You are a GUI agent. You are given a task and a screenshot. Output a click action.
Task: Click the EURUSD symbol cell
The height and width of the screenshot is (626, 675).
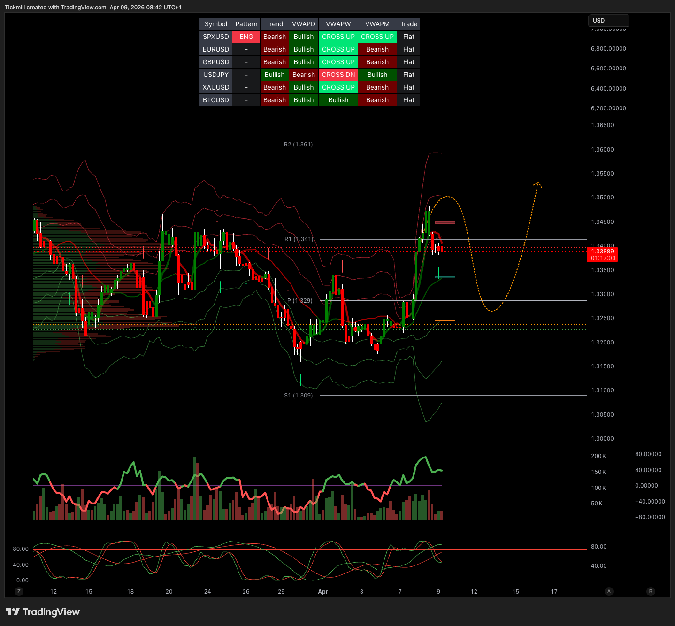[x=215, y=49]
